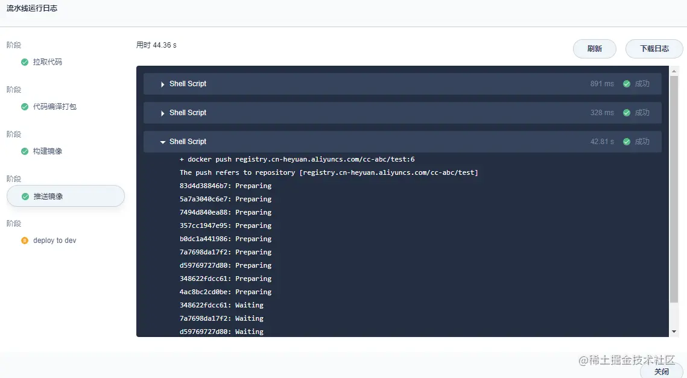The image size is (687, 378).
Task: Select the 构建镜像 stage
Action: [x=47, y=151]
